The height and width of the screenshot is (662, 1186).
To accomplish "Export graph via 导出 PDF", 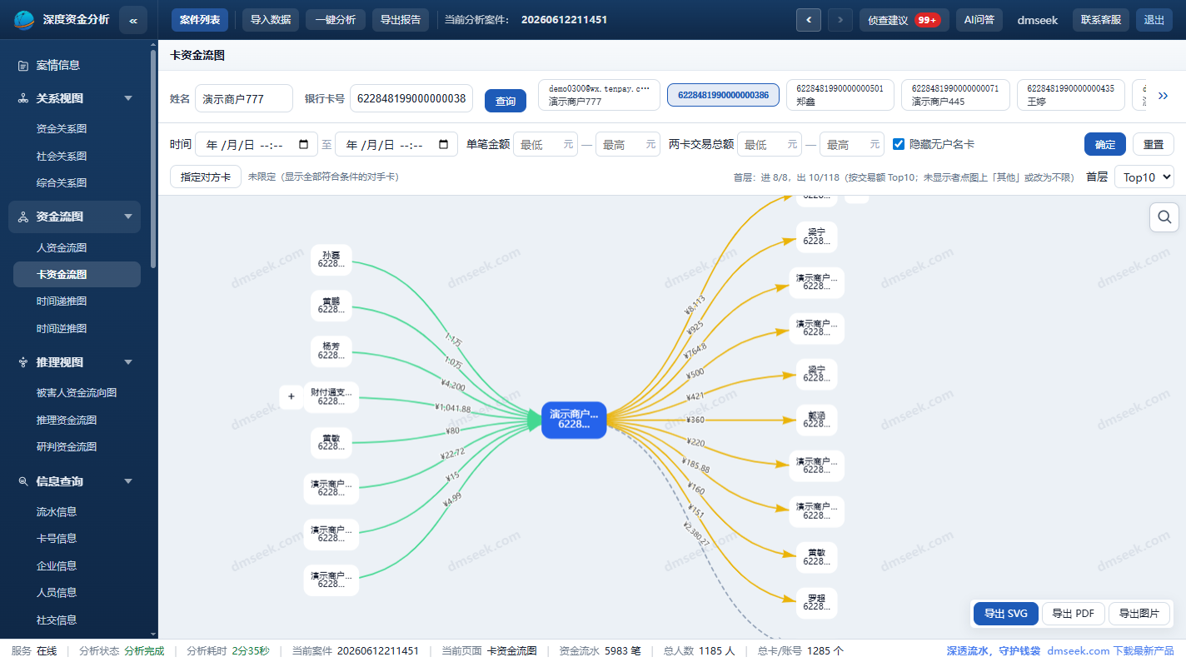I will [x=1074, y=614].
